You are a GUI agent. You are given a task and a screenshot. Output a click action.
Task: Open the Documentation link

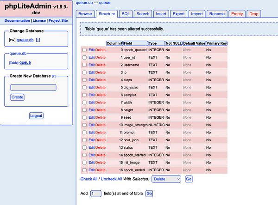click(17, 20)
